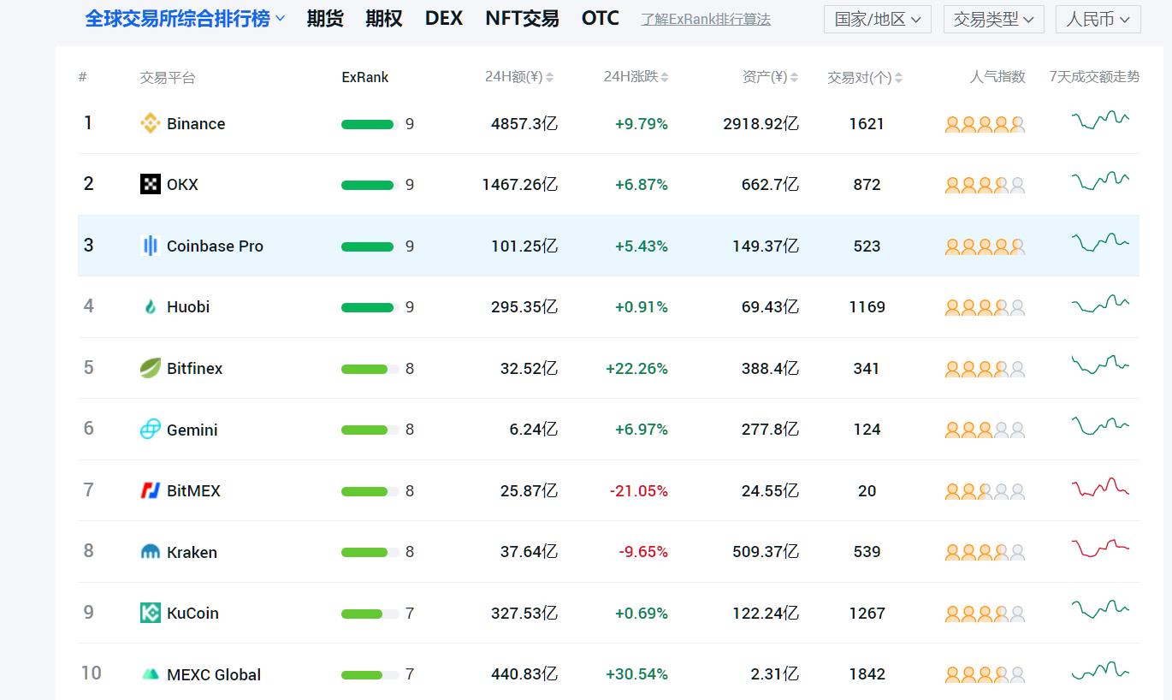Click 人气指数 column header

(997, 76)
